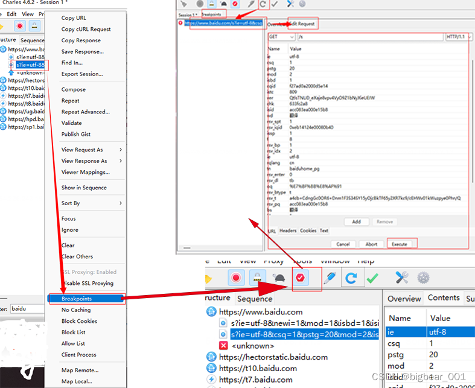The height and width of the screenshot is (388, 475).
Task: Validate with the enlarged green checkmark icon
Action: tap(372, 278)
